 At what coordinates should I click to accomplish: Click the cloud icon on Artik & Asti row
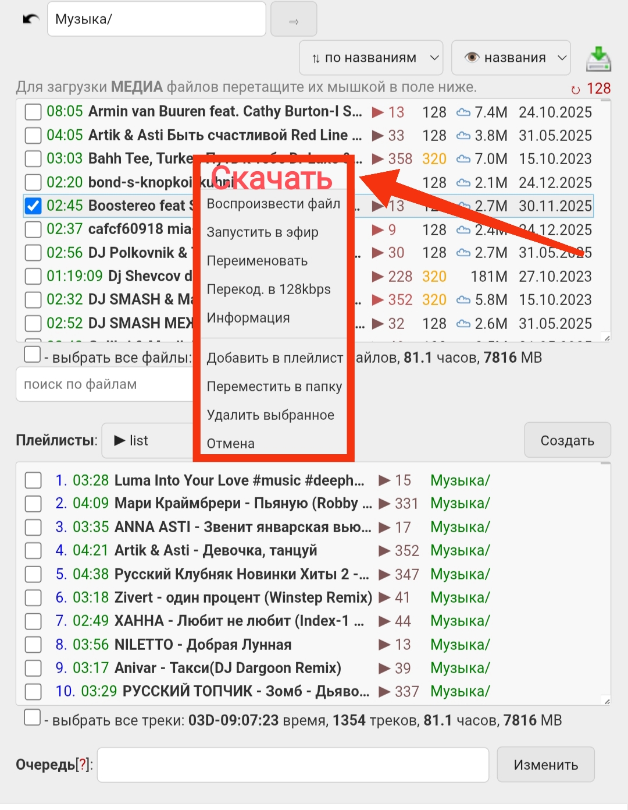click(x=463, y=136)
